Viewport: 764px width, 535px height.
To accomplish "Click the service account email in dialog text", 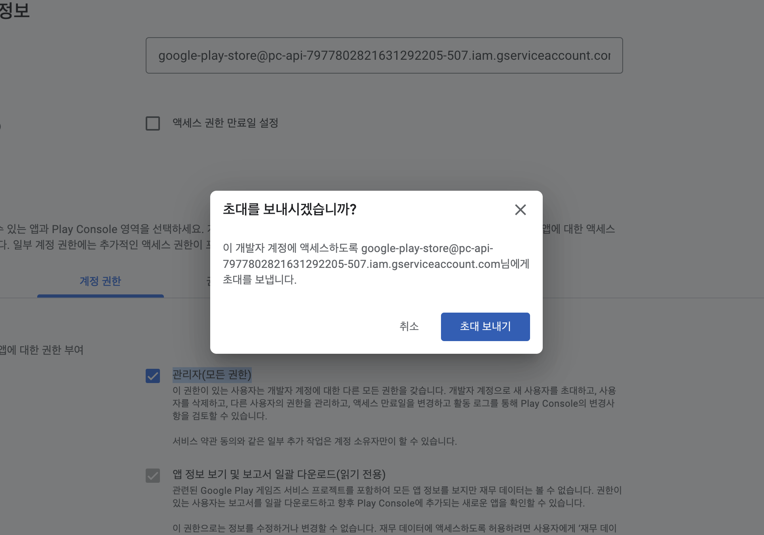I will pos(361,256).
